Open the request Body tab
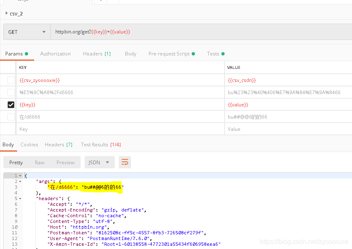This screenshot has width=352, height=249. point(131,54)
